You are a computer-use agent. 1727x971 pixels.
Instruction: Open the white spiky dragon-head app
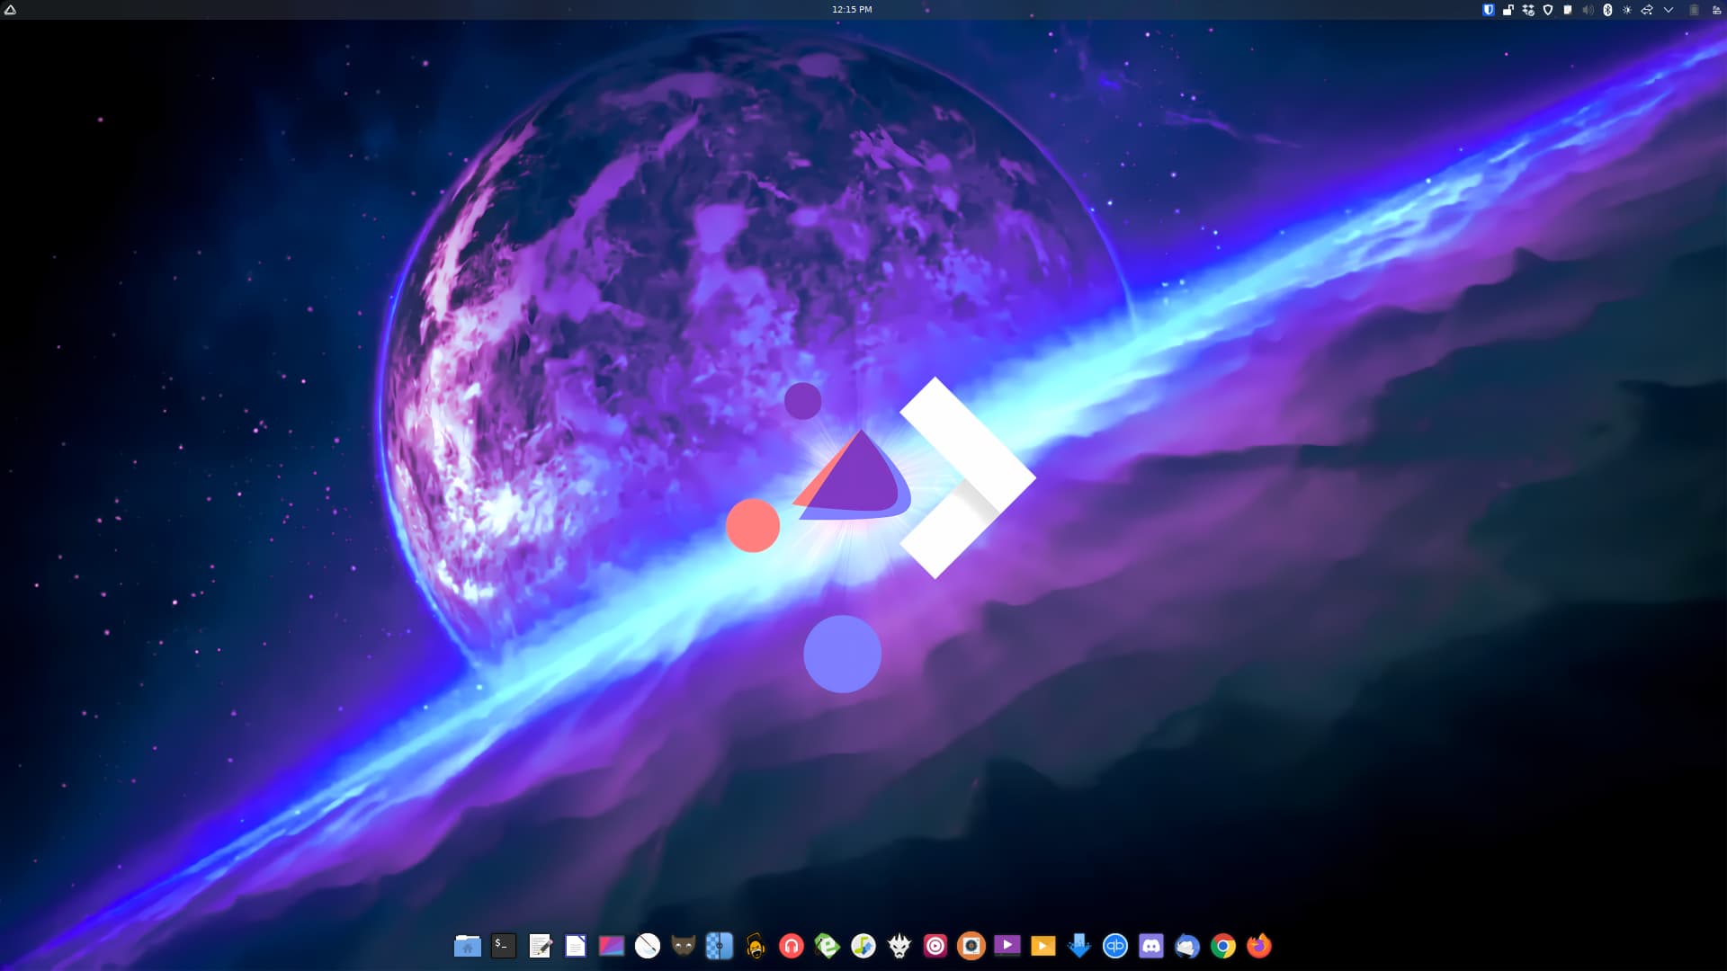coord(899,946)
